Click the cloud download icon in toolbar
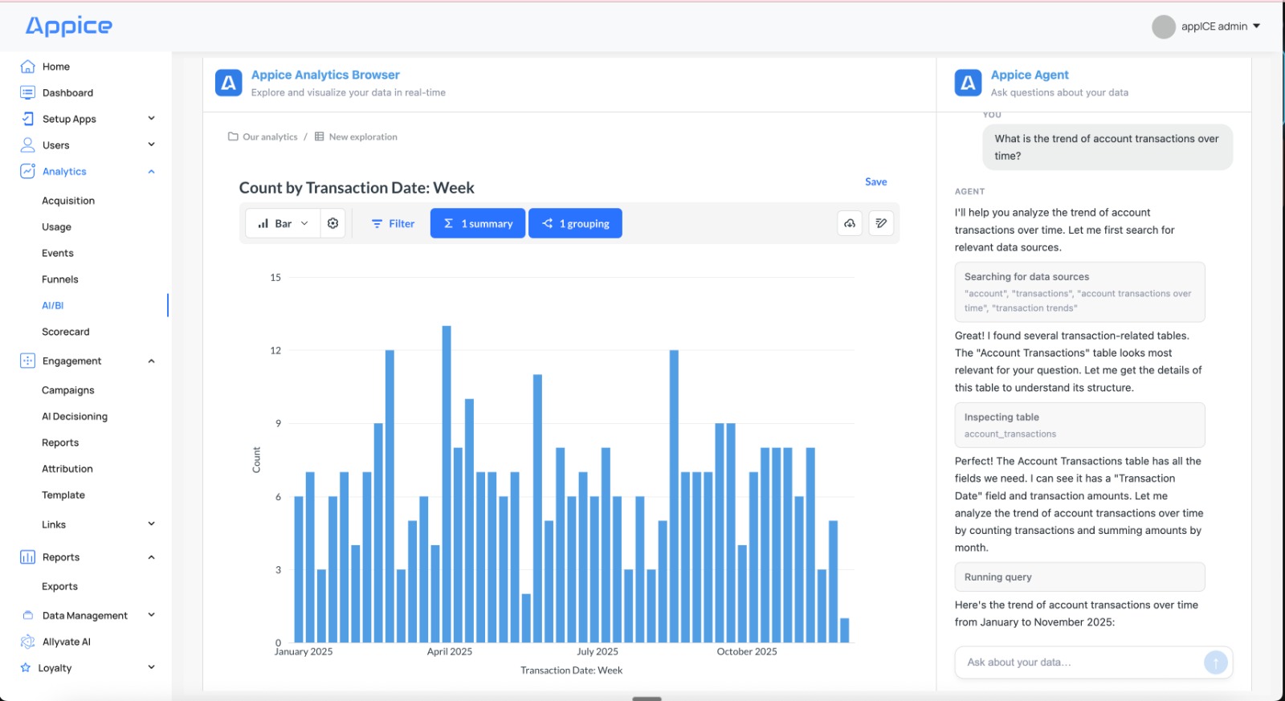Image resolution: width=1285 pixels, height=701 pixels. pos(850,223)
